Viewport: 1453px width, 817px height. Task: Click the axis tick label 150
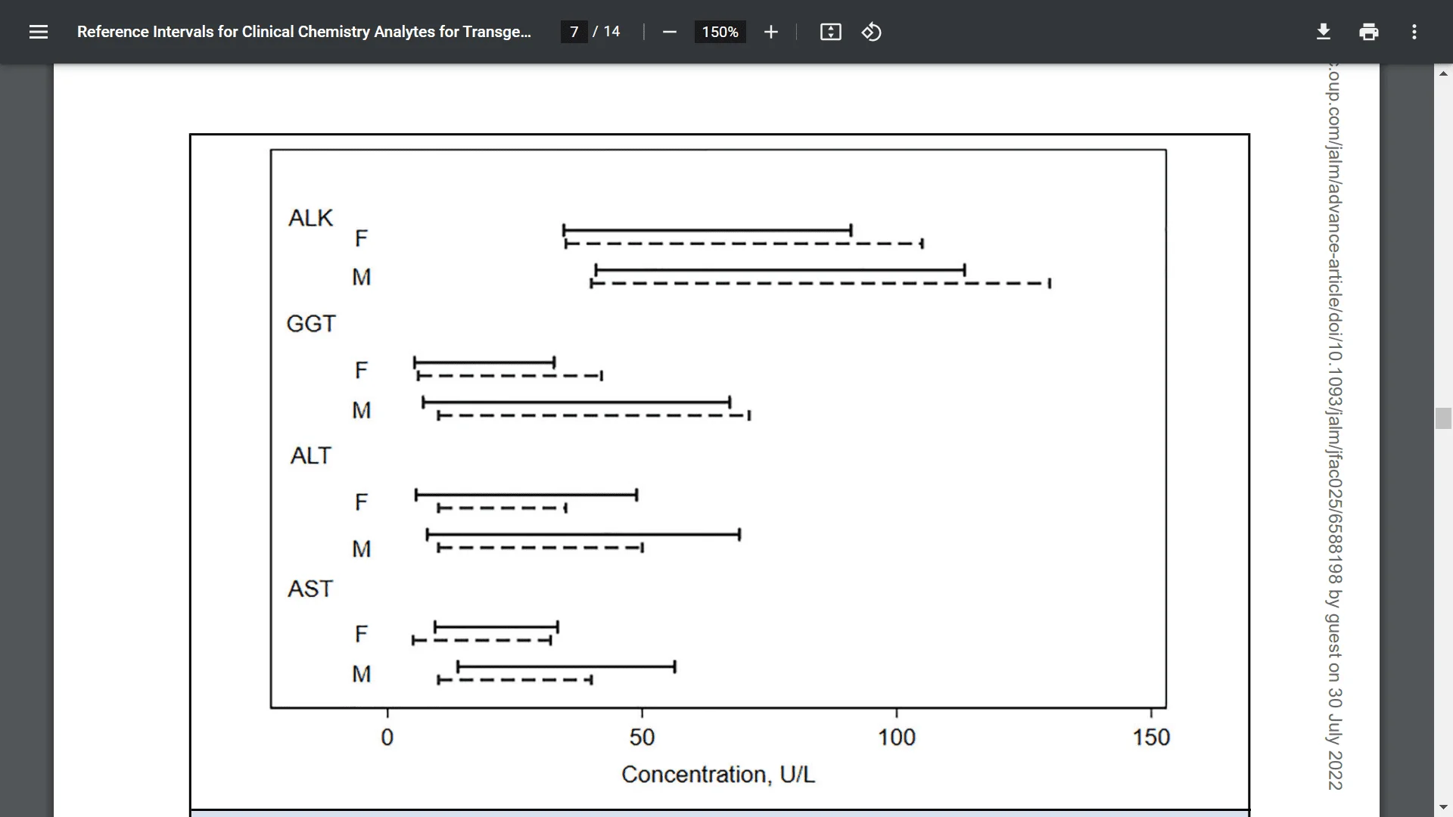point(1151,738)
